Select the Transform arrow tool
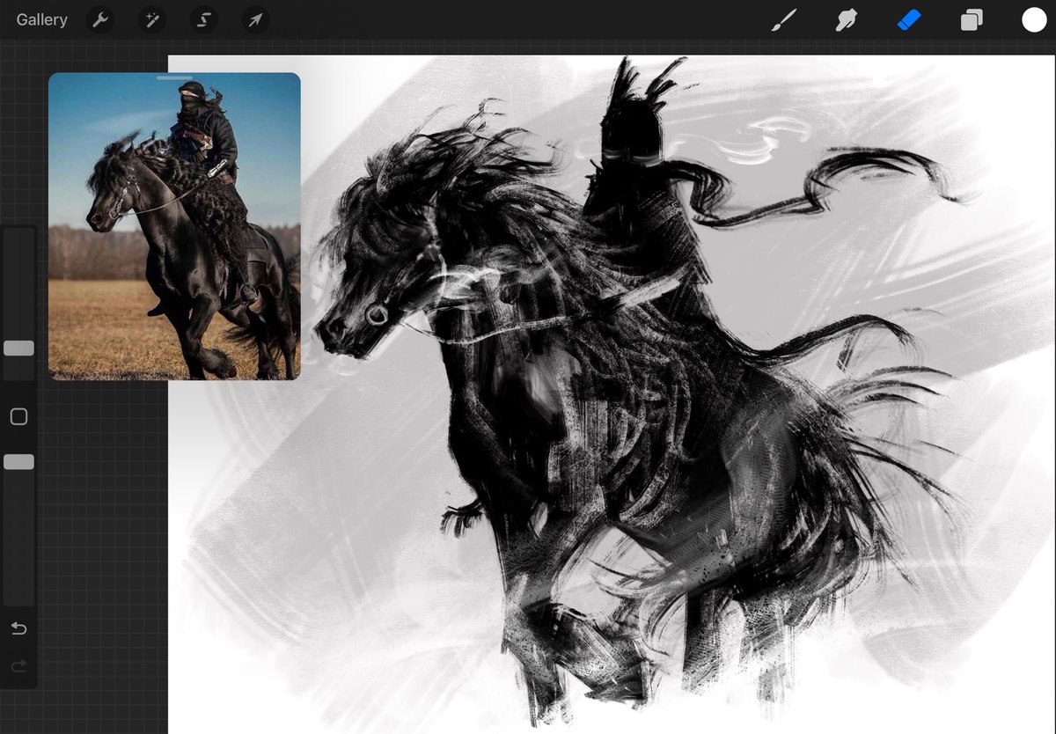The height and width of the screenshot is (734, 1056). click(x=255, y=19)
